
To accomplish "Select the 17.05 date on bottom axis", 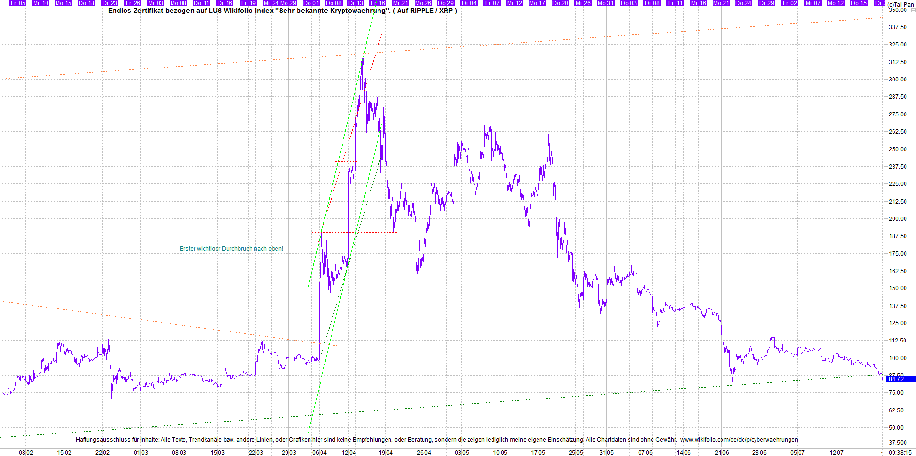I will [x=538, y=452].
